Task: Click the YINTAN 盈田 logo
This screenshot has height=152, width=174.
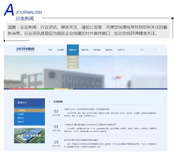Action: pos(25,49)
